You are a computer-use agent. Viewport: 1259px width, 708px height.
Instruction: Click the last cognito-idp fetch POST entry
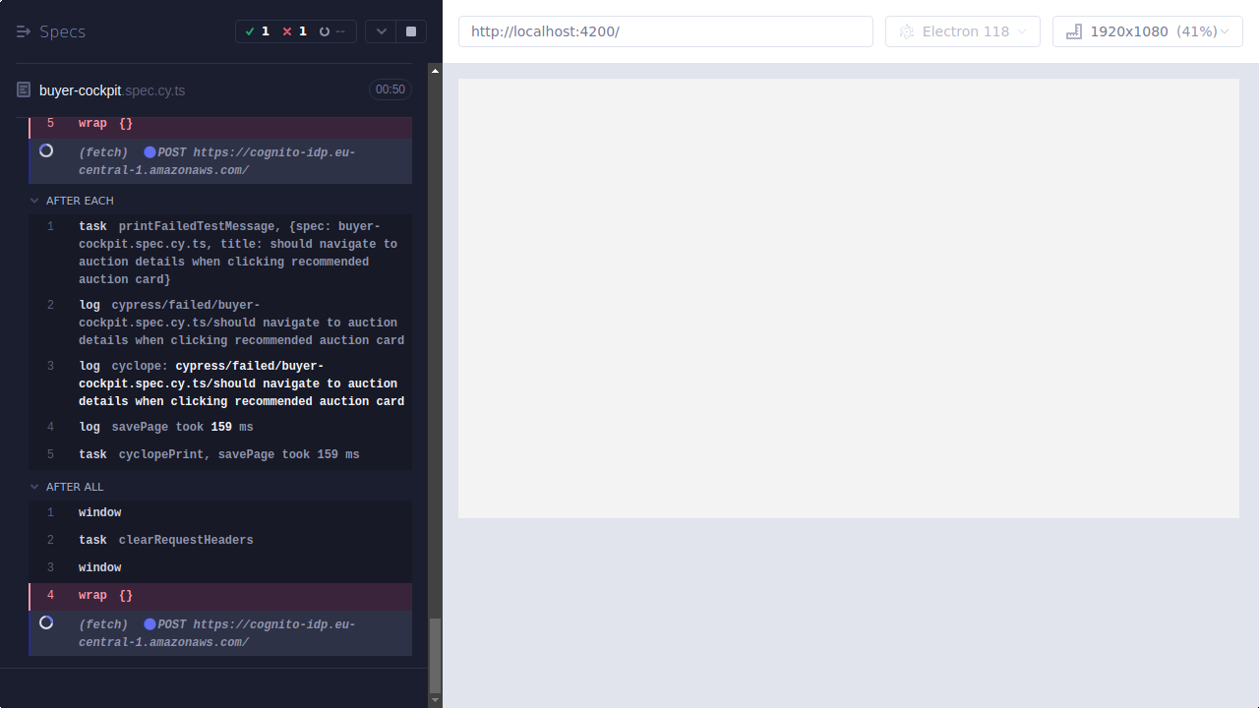[x=220, y=633]
